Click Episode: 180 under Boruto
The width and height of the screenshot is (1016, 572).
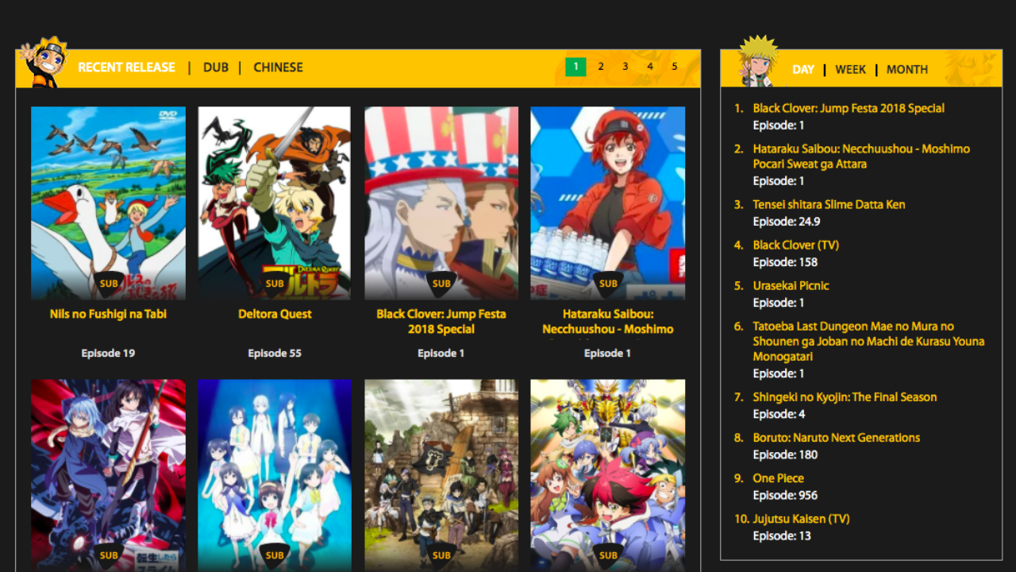(x=785, y=455)
